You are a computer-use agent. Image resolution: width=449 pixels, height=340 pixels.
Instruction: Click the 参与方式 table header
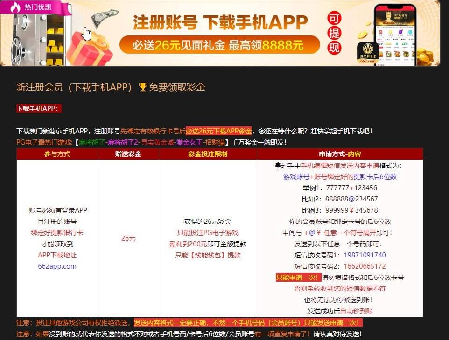57,154
